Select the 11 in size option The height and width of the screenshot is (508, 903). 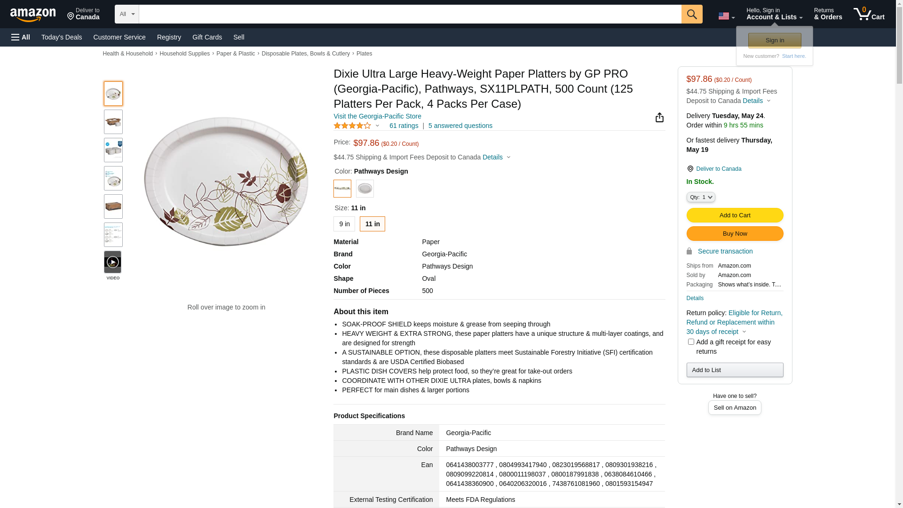pyautogui.click(x=372, y=224)
